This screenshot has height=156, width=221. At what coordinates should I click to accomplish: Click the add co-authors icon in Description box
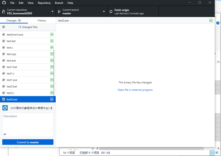5,134
